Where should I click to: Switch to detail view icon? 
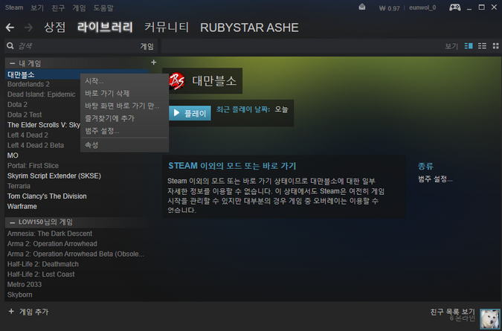(469, 46)
